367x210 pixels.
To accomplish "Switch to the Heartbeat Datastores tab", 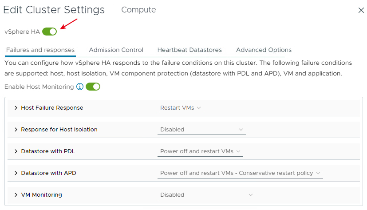I will pos(189,50).
